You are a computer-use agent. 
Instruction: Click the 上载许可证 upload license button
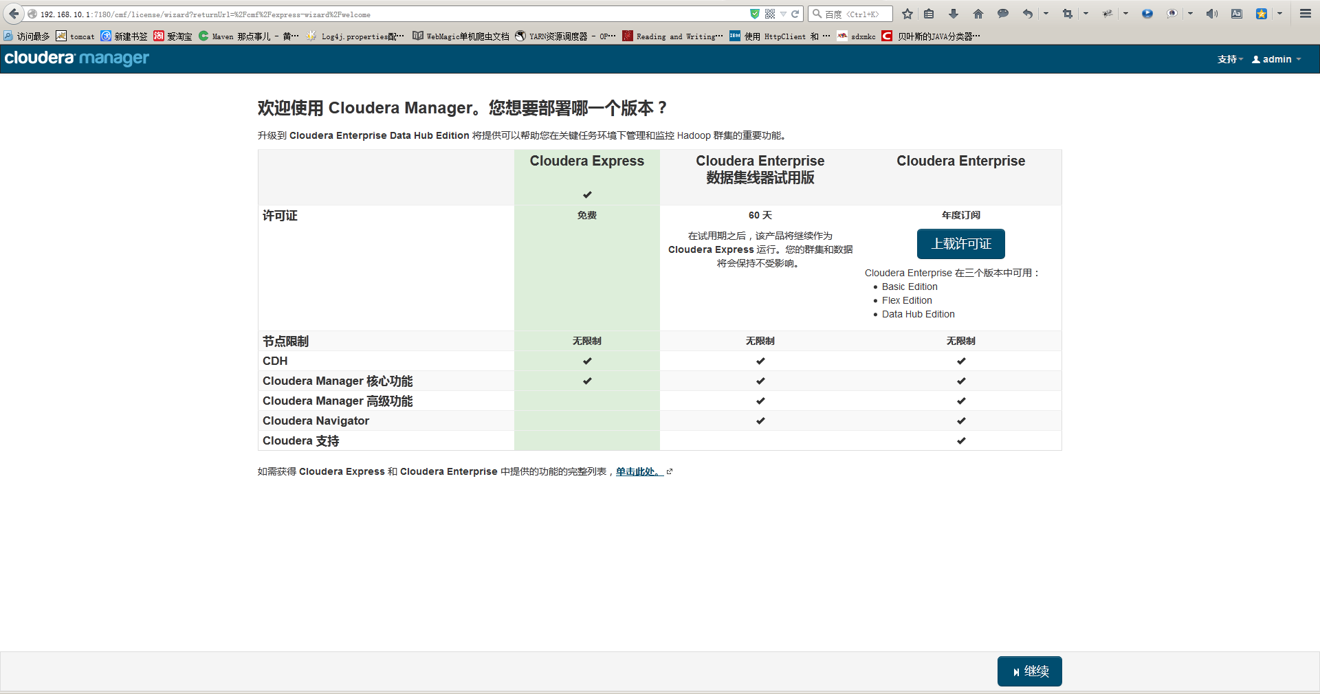pos(960,244)
